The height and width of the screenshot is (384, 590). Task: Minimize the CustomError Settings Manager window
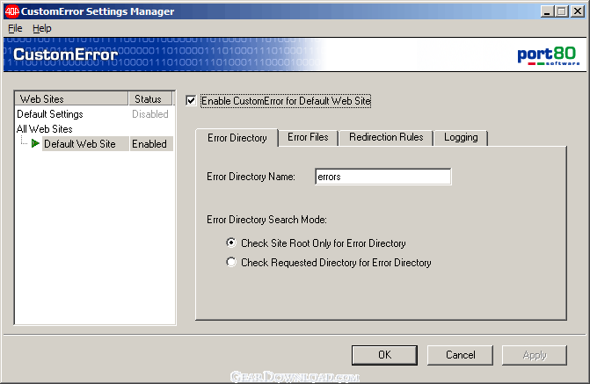pos(548,11)
